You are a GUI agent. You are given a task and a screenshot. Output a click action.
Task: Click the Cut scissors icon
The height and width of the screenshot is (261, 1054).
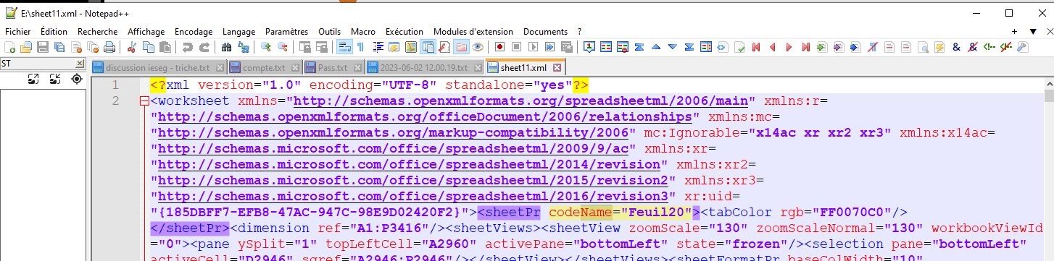click(132, 47)
